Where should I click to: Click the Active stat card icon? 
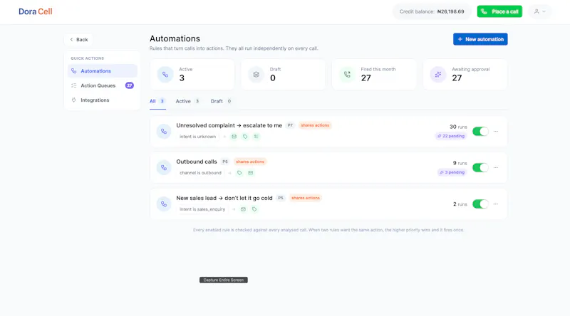(x=165, y=75)
